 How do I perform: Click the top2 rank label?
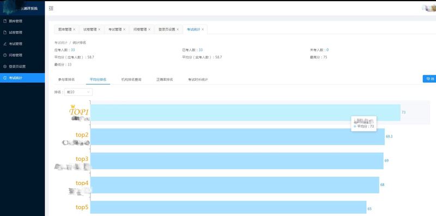tap(82, 135)
